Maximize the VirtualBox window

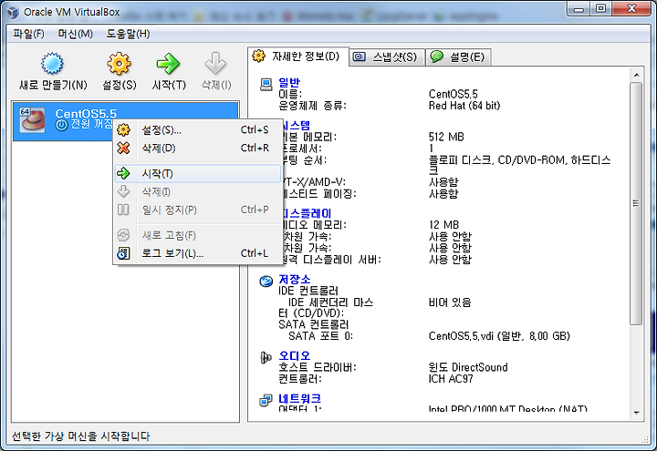pos(601,8)
